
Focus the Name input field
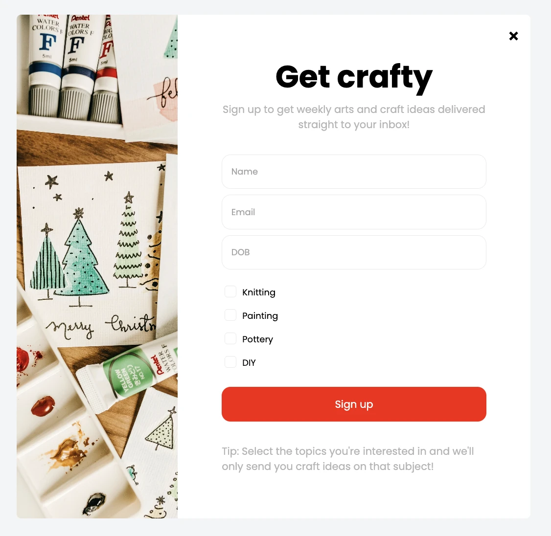pos(354,172)
